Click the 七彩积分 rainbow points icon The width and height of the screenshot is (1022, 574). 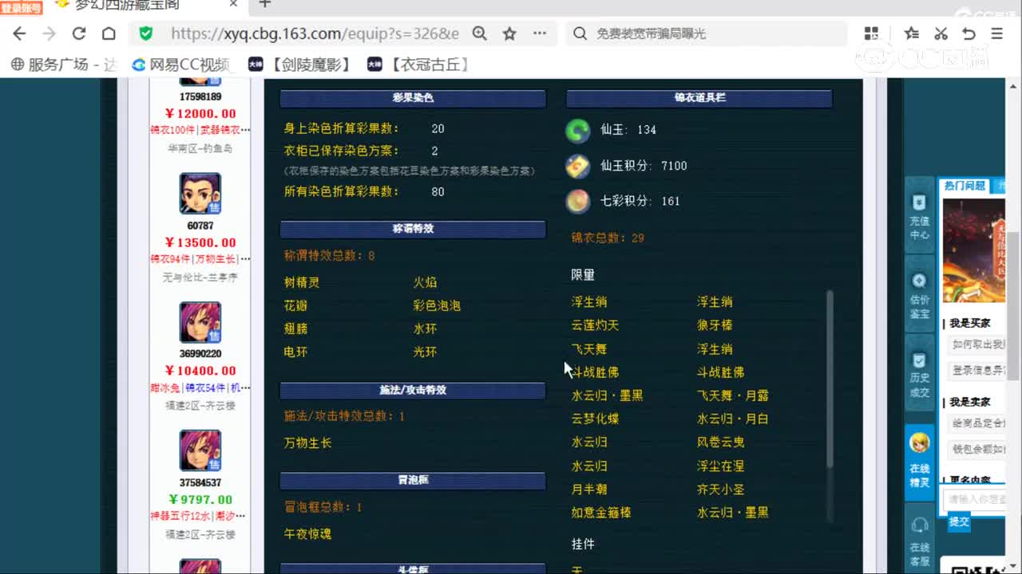(x=577, y=201)
